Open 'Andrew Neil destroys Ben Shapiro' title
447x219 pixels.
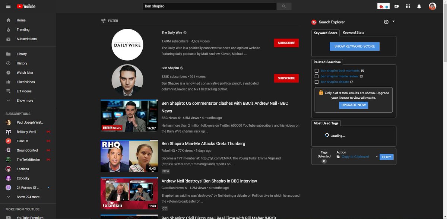pos(209,181)
